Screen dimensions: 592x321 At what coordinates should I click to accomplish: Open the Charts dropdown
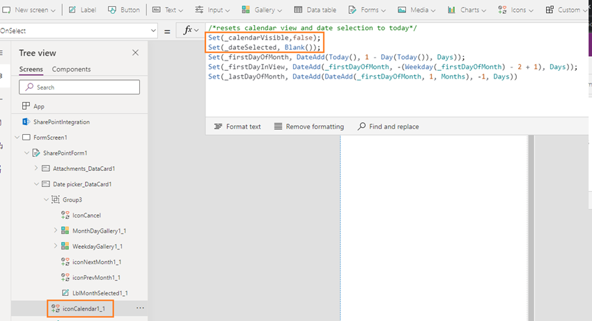tap(467, 10)
